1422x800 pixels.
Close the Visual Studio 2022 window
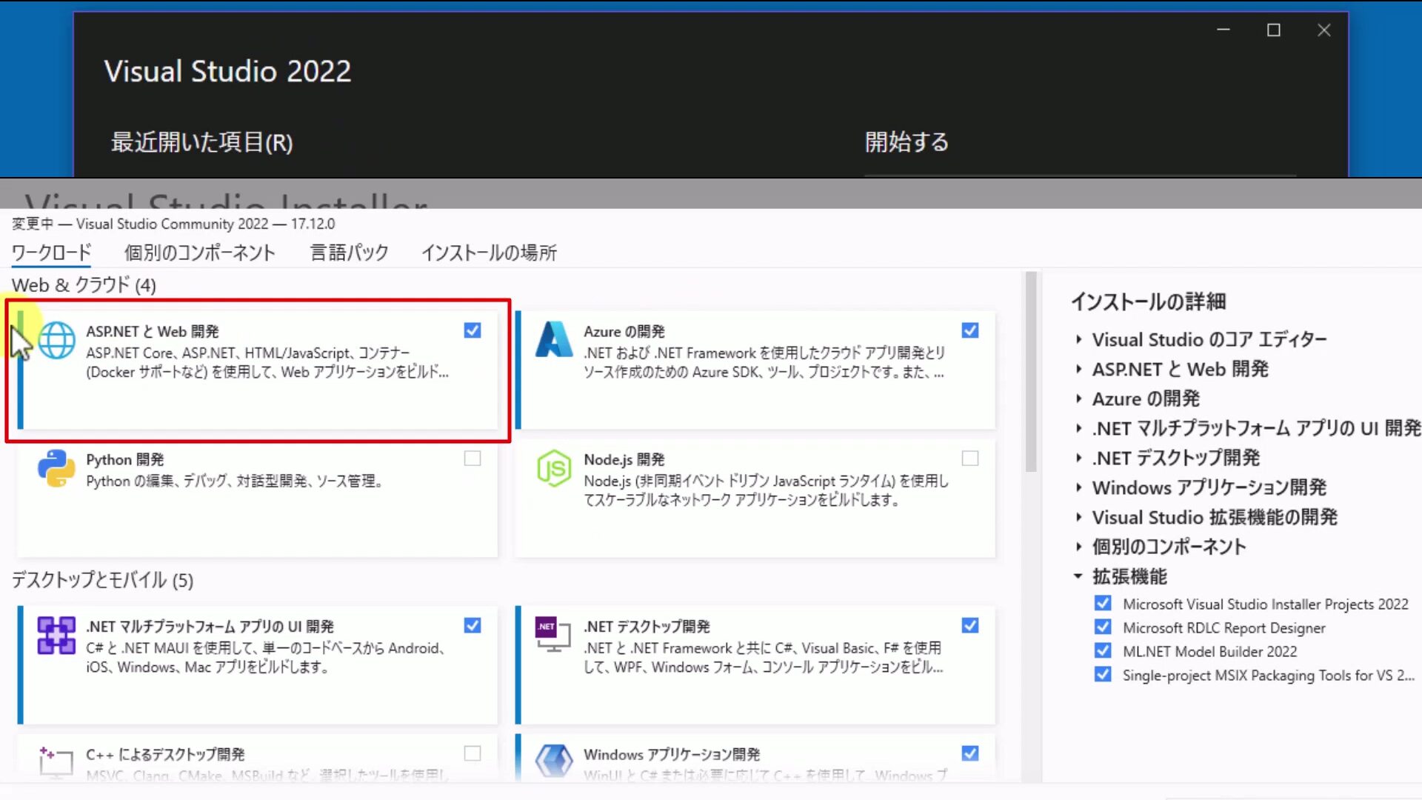(1324, 30)
